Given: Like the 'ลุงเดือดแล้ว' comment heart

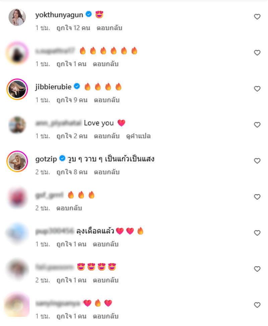Looking at the screenshot, I should (x=257, y=233).
